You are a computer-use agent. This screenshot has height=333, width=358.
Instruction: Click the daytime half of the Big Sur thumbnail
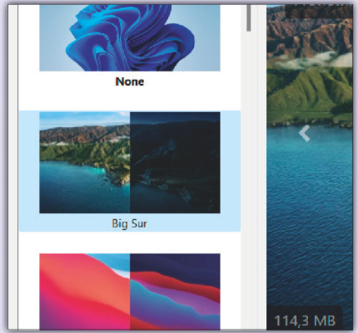click(x=85, y=163)
